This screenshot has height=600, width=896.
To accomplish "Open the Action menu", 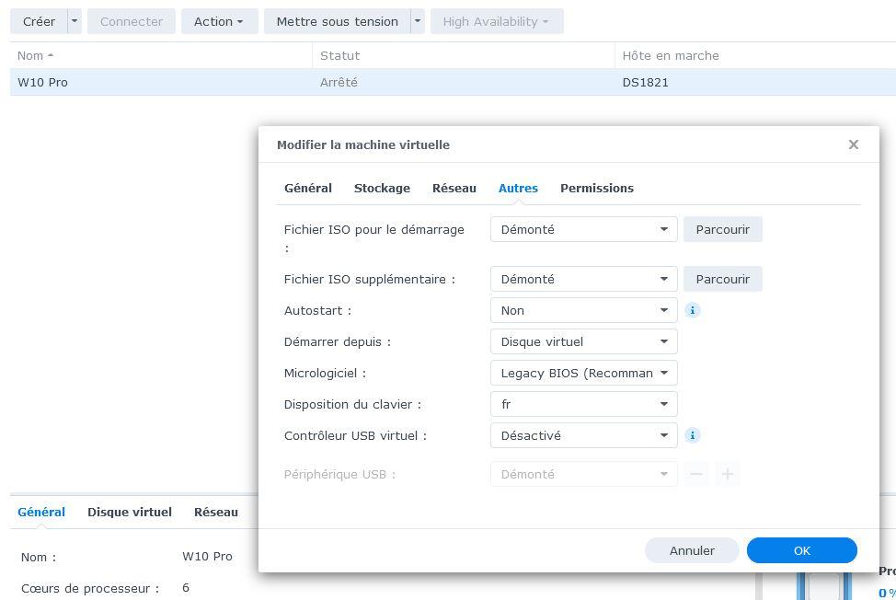I will [x=219, y=21].
